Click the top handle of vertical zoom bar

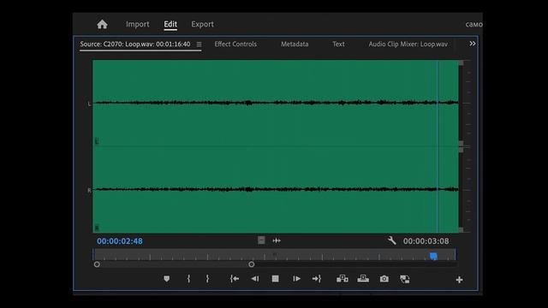click(x=461, y=62)
